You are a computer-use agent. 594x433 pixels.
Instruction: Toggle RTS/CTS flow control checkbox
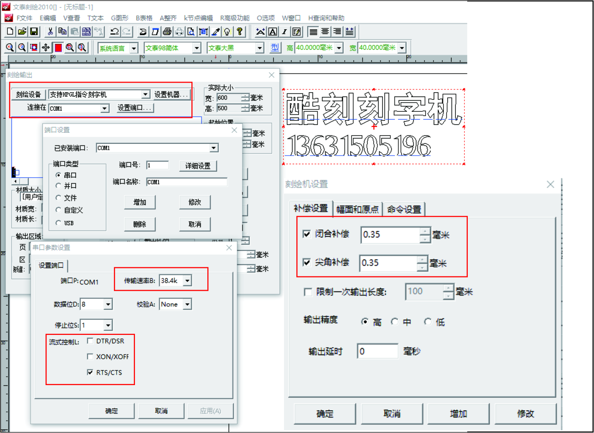pos(90,372)
